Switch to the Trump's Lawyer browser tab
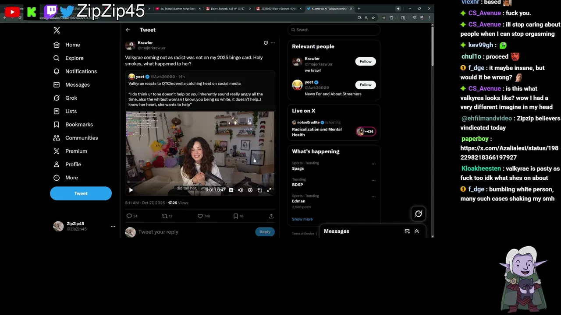The width and height of the screenshot is (561, 315). pyautogui.click(x=177, y=9)
